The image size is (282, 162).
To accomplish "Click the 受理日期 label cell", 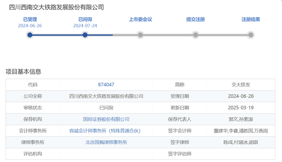I will pos(180,96).
